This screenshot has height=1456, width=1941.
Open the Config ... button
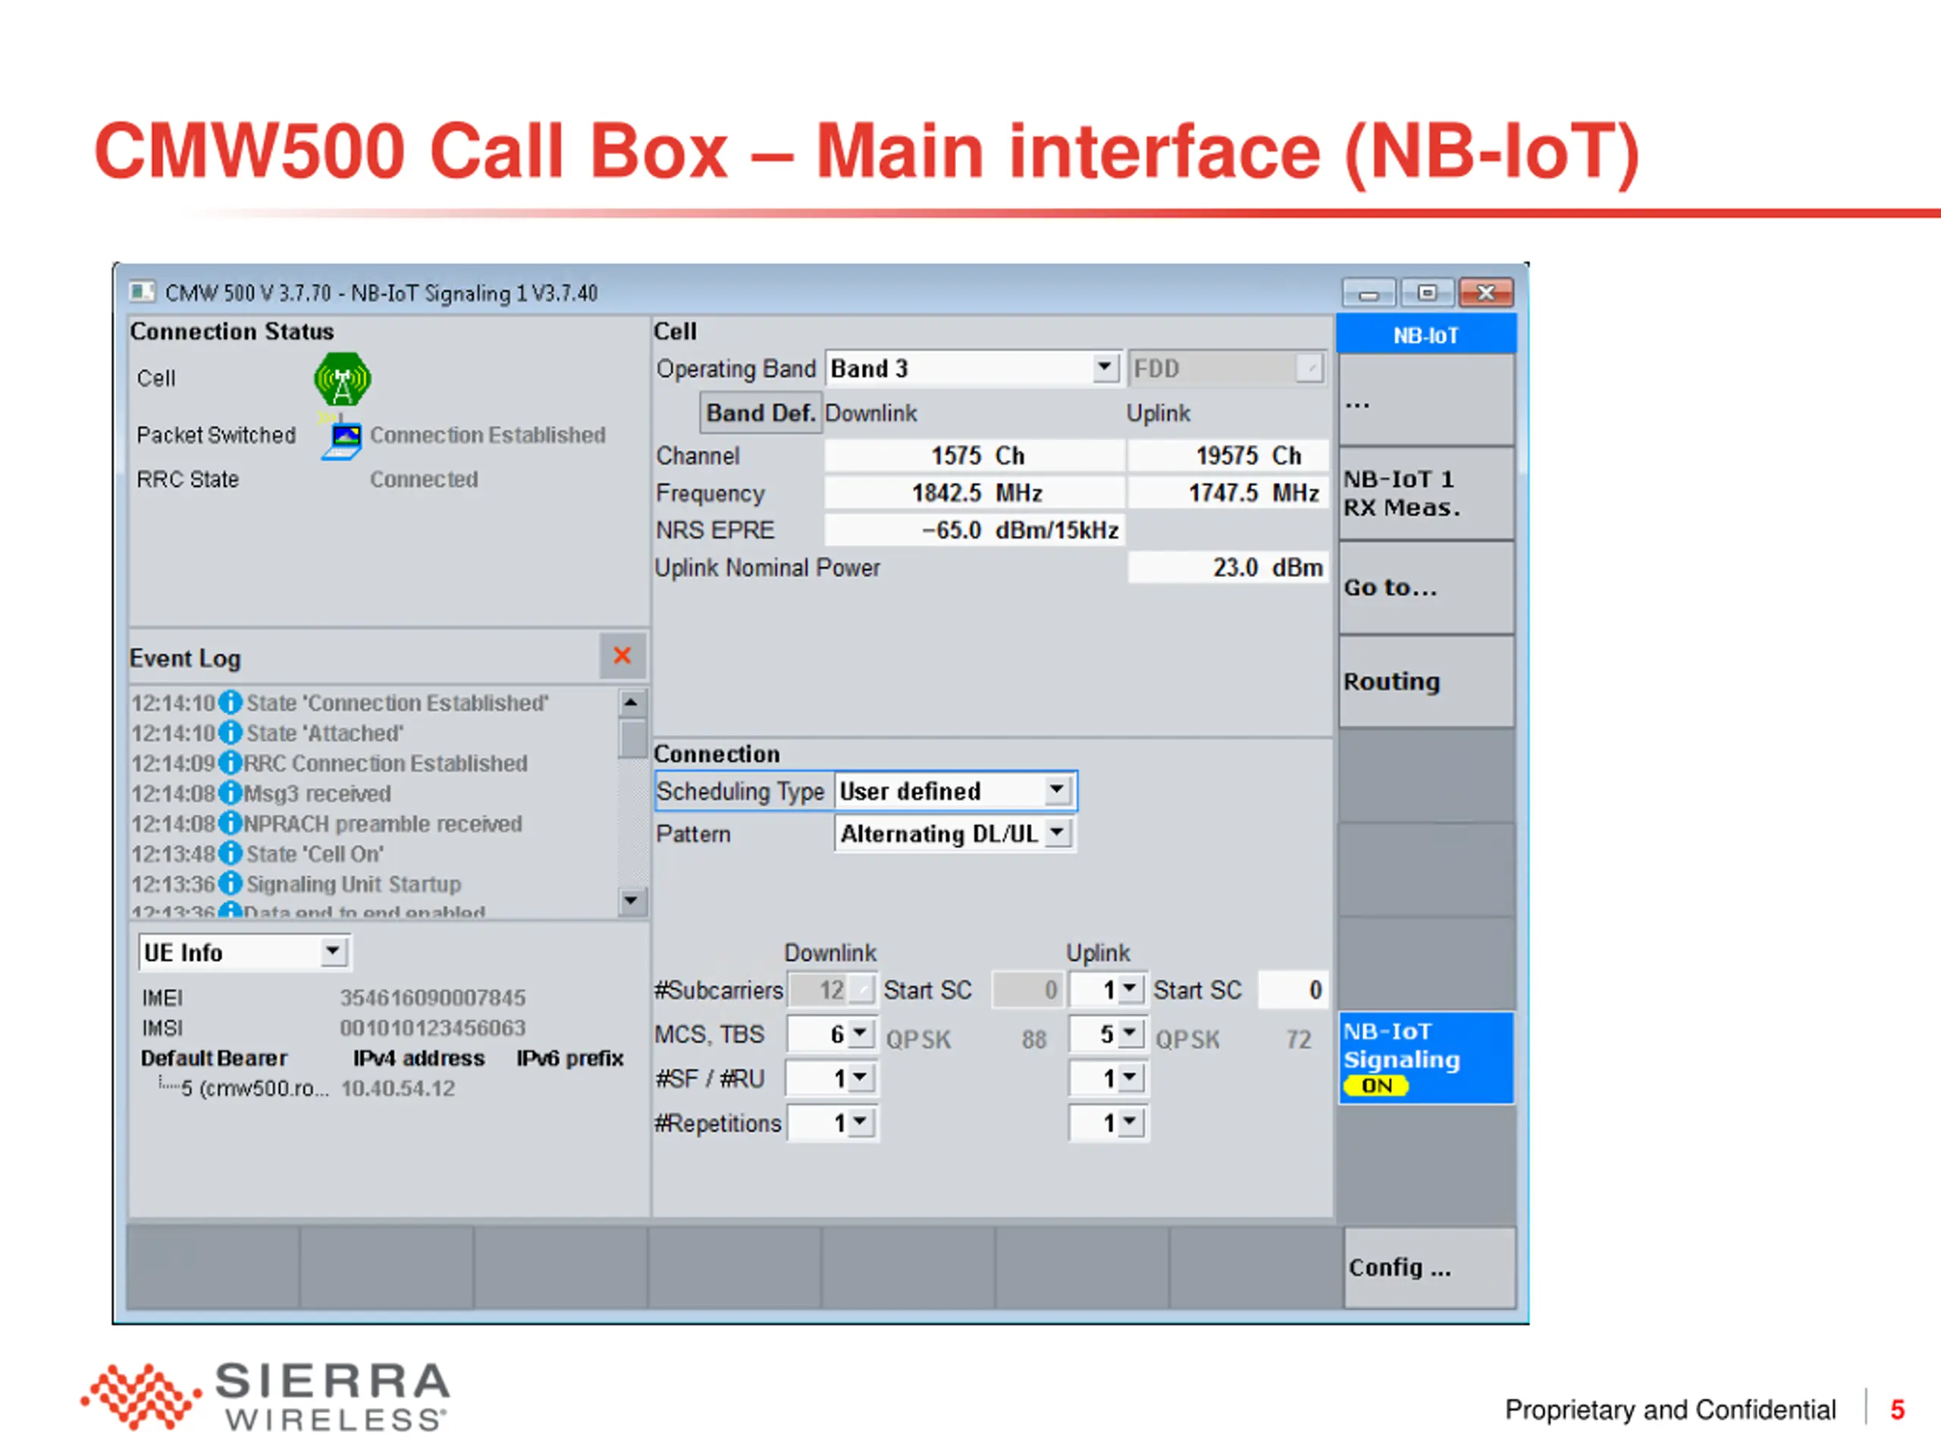coord(1428,1267)
